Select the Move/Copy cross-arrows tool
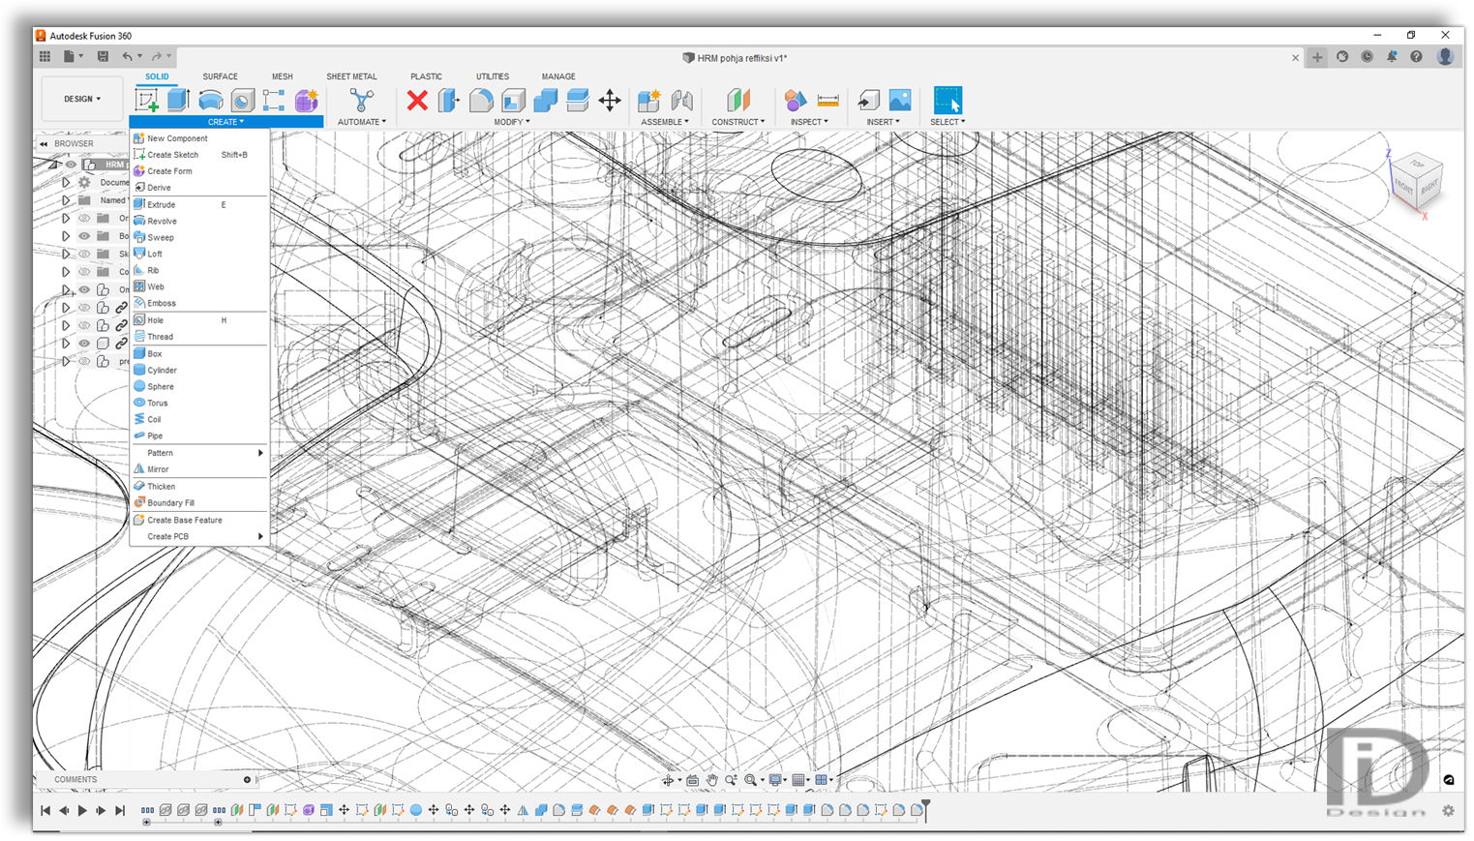The height and width of the screenshot is (841, 1474). [x=610, y=101]
